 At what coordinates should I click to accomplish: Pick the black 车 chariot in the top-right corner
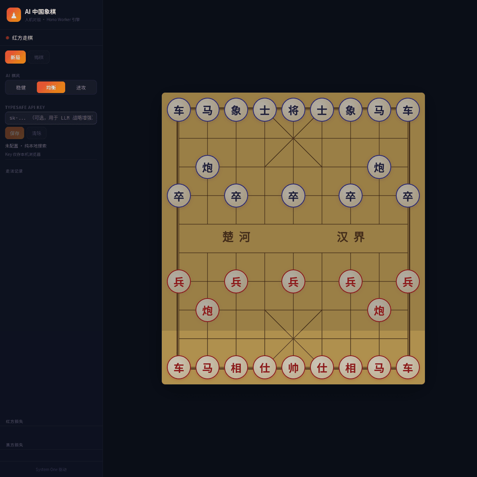[x=408, y=110]
